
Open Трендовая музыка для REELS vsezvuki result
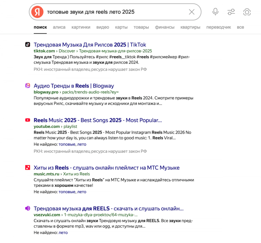point(109,208)
